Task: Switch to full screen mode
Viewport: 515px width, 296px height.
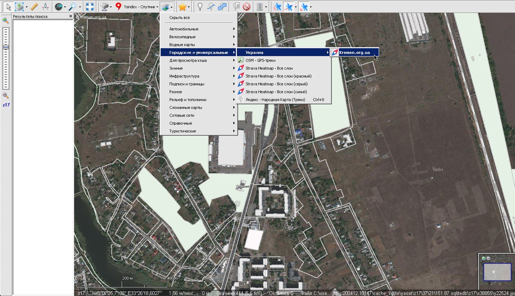Action: (x=90, y=6)
